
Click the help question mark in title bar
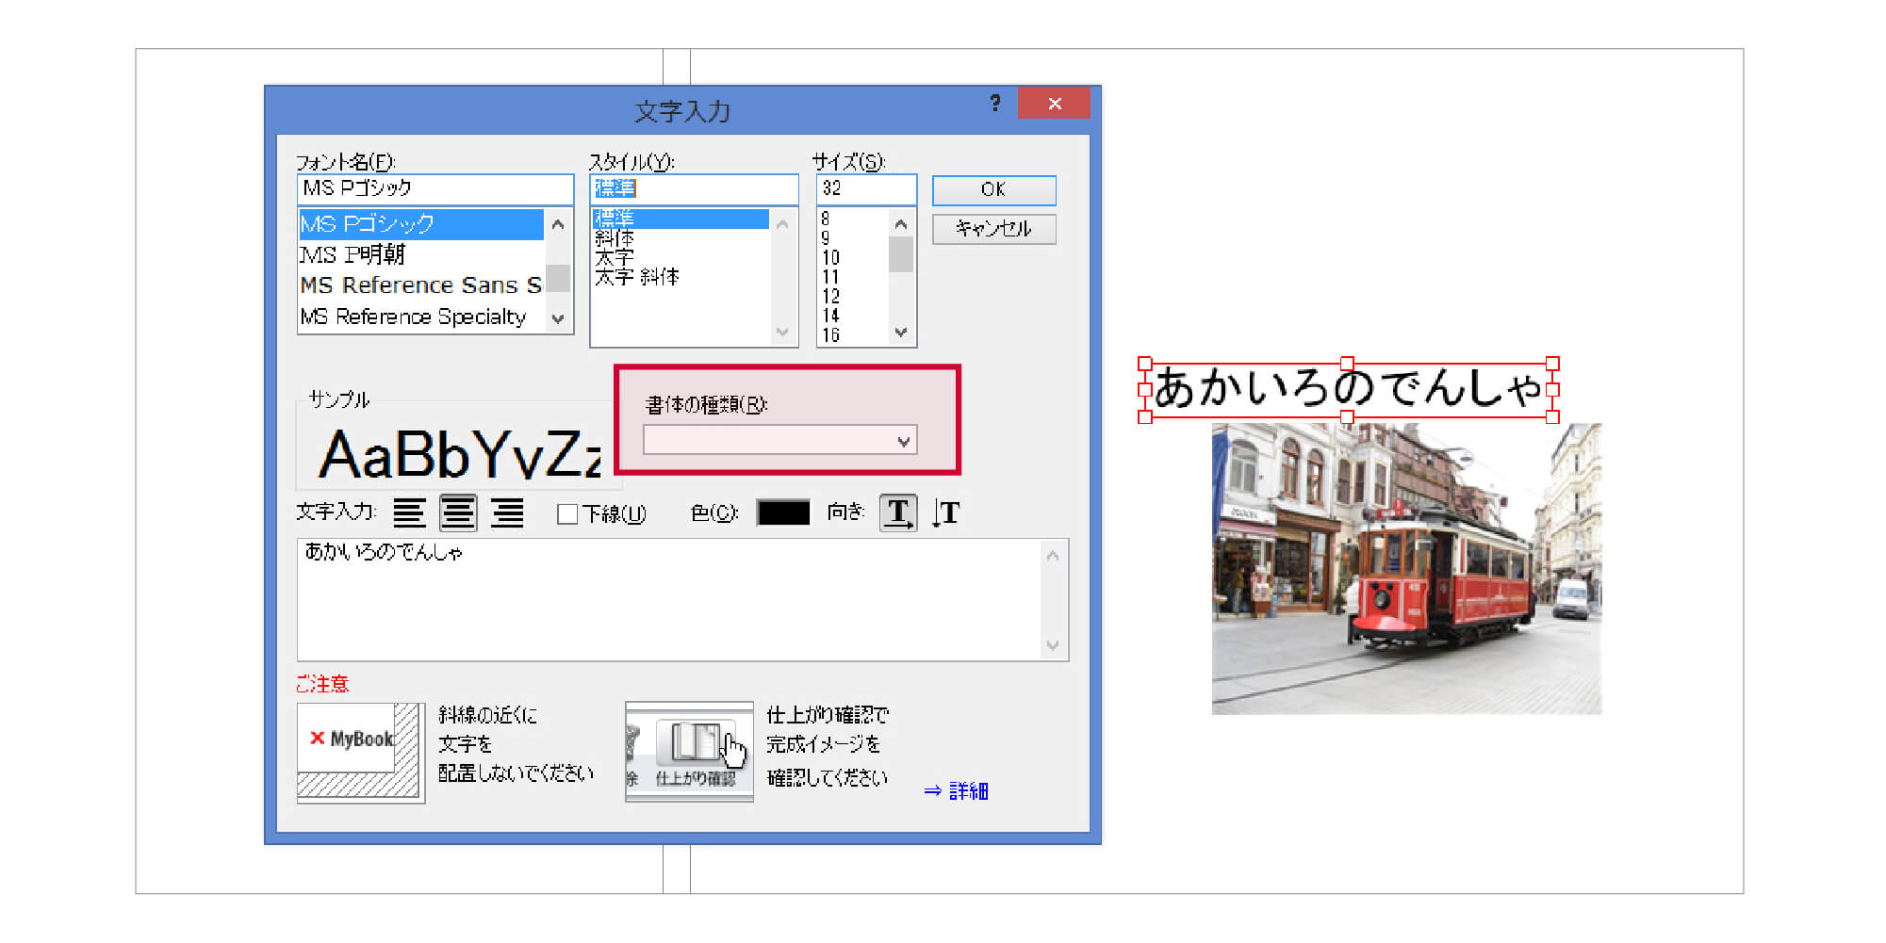[995, 103]
